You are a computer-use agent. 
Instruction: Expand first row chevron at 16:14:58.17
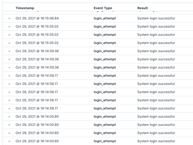point(9,76)
